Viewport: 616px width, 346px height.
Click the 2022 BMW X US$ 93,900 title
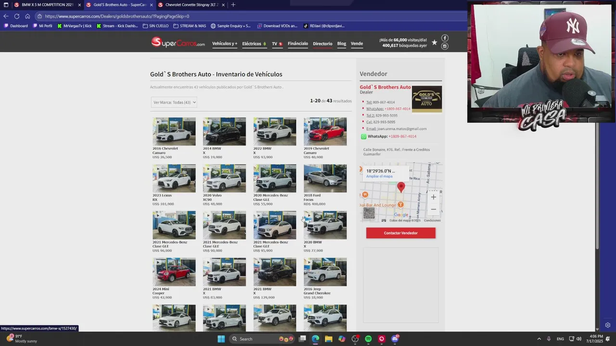263,150
